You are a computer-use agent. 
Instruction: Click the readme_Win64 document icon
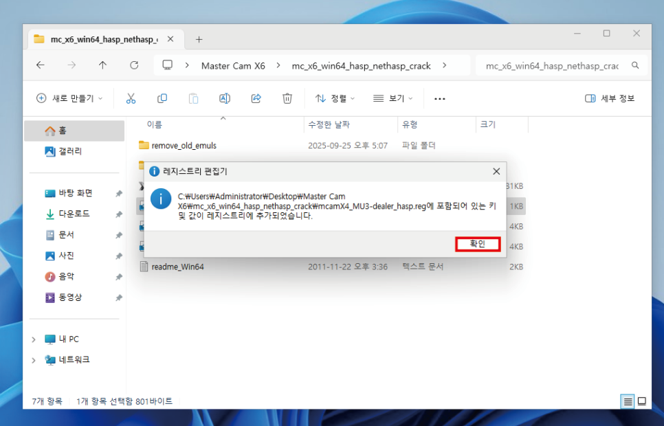click(144, 267)
